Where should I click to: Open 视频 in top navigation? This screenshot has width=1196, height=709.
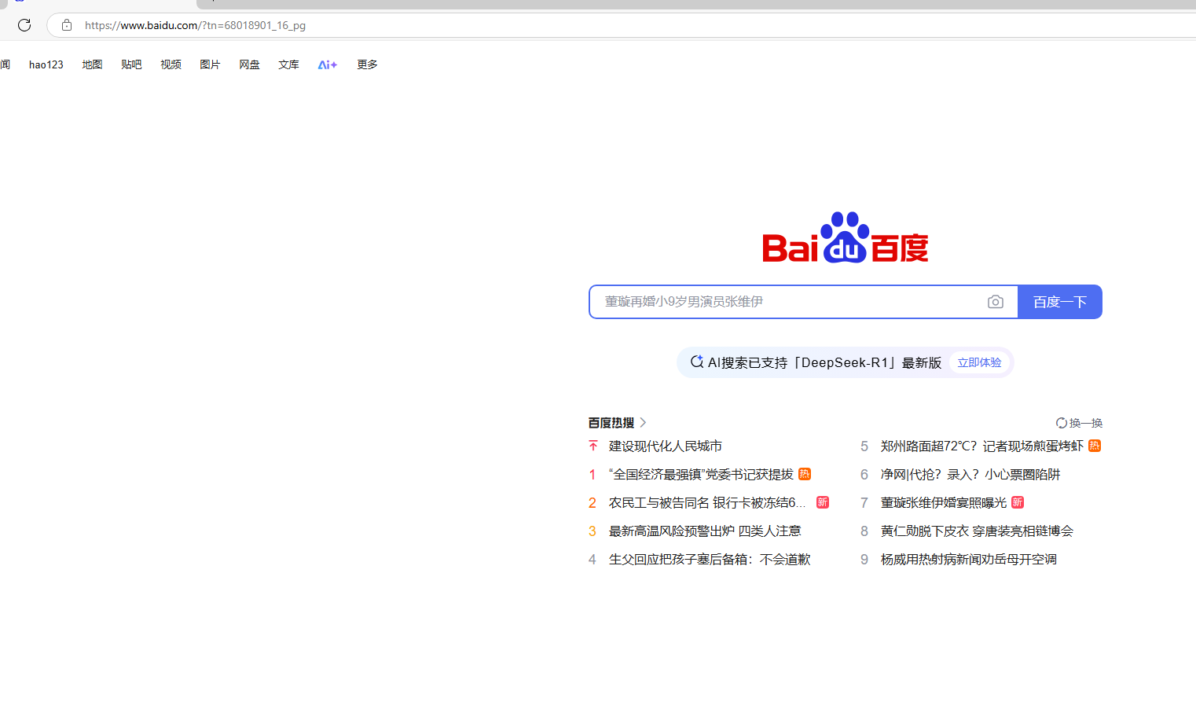click(x=171, y=64)
